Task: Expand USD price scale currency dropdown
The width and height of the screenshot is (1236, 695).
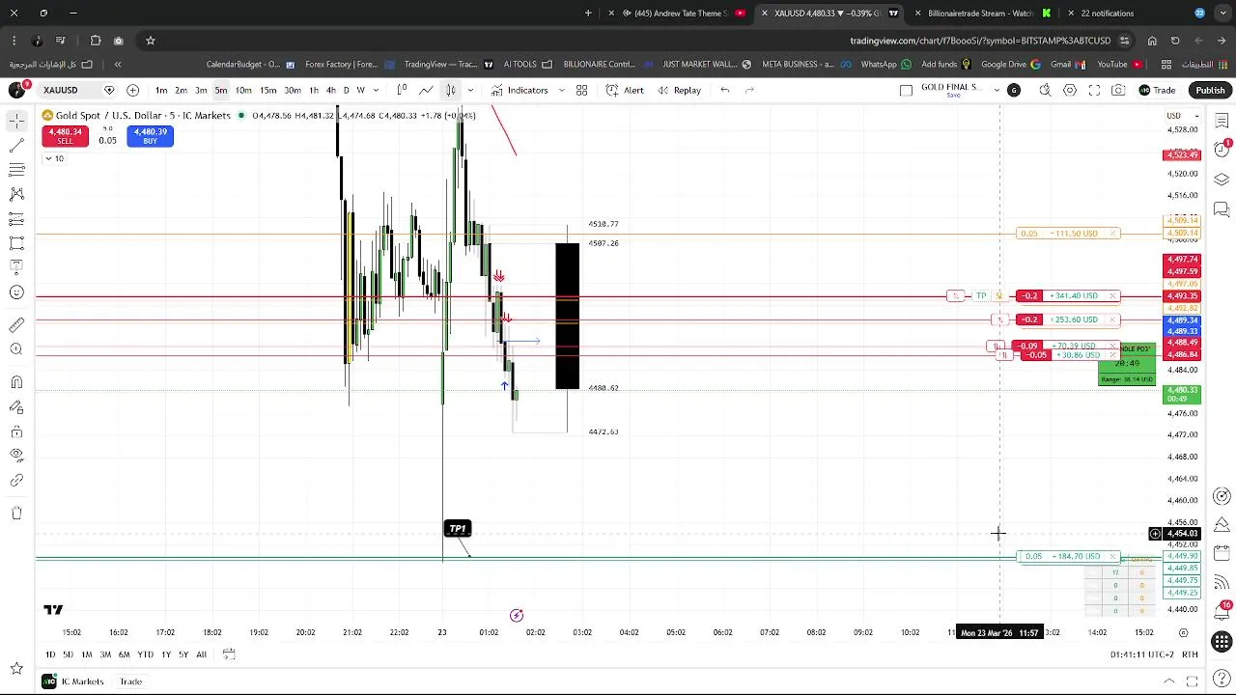Action: (1183, 116)
